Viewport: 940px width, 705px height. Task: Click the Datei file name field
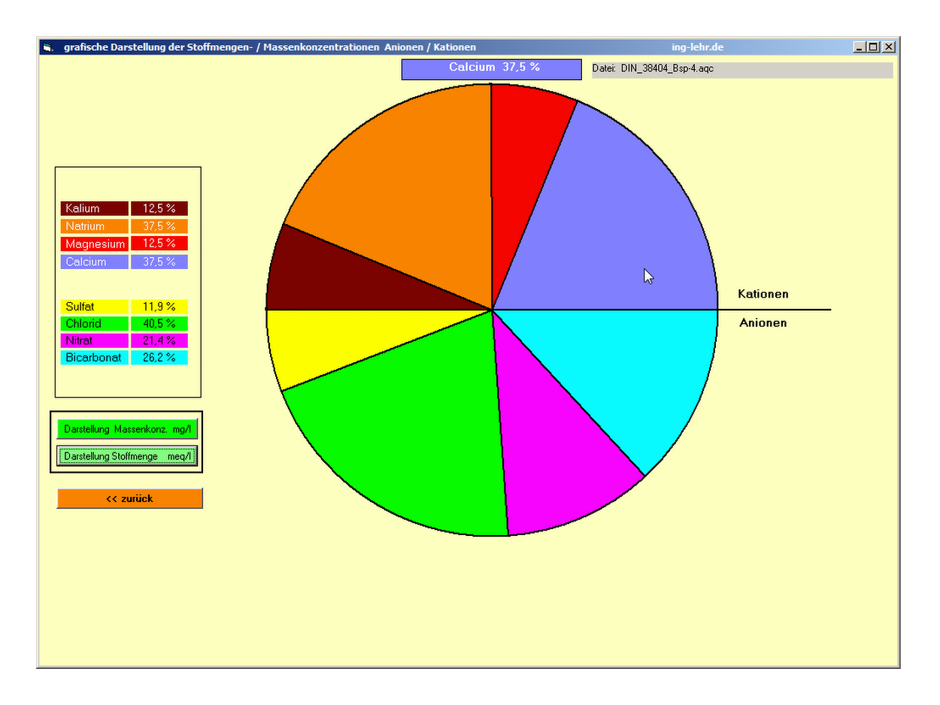(741, 69)
